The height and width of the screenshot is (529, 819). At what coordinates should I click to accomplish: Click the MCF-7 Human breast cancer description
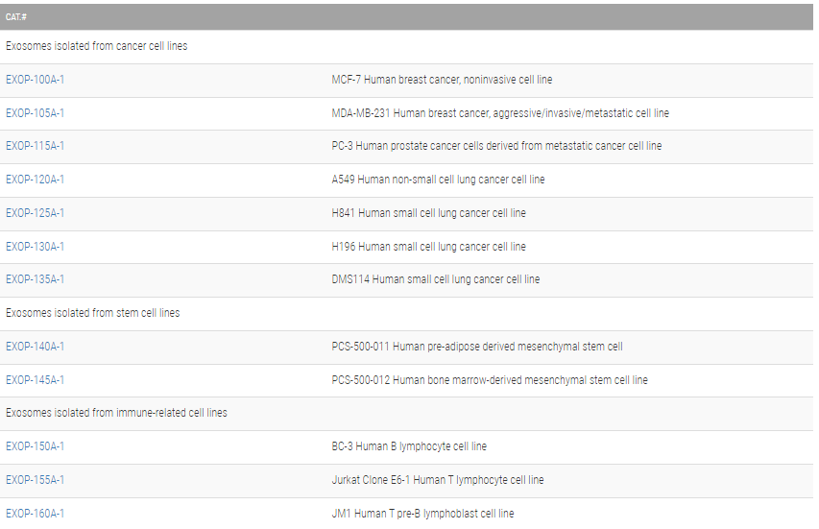[442, 80]
